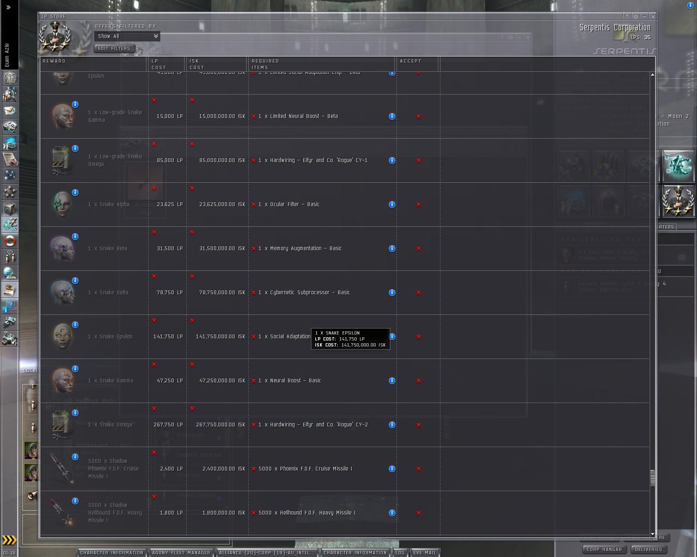The image size is (697, 557).
Task: Show info for Shadow Hellhound Heavy Missile reward
Action: [x=75, y=501]
